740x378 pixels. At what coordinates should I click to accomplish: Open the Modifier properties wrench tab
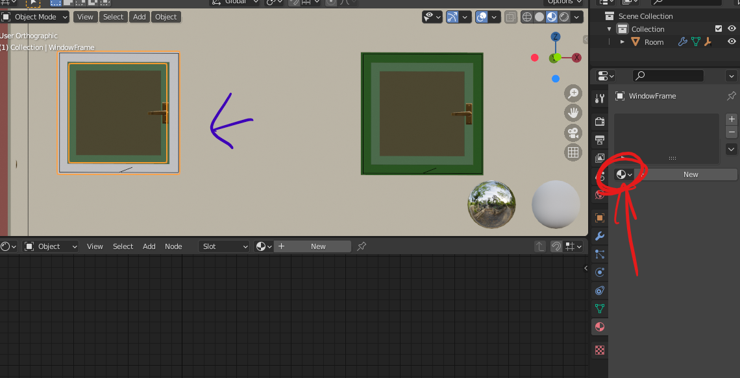[x=600, y=236]
